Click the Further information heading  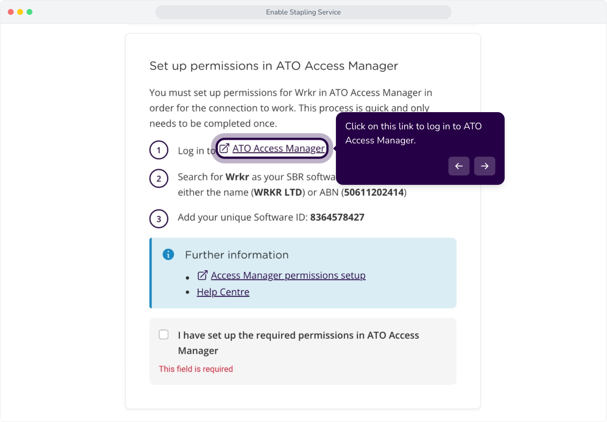click(x=237, y=255)
